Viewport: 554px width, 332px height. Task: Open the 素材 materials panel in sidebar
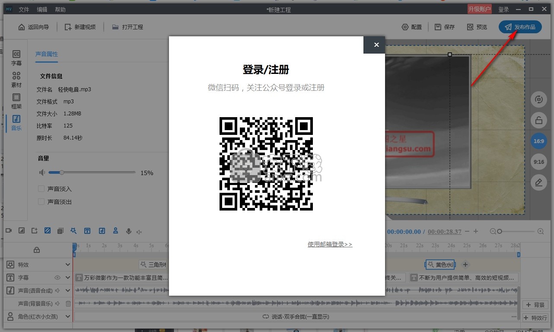click(x=16, y=80)
